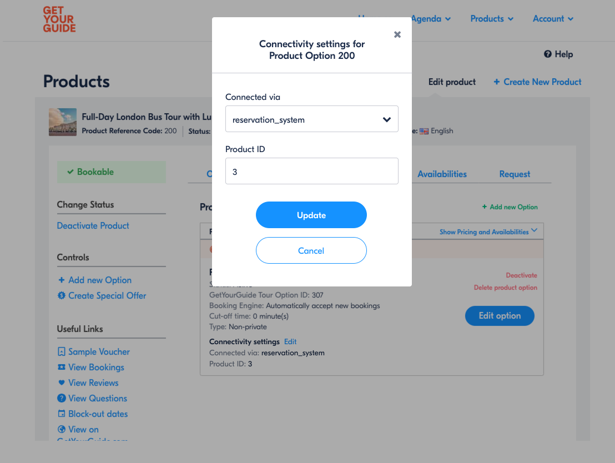Open the Connected via dropdown
Screen dimensions: 615x463
312,119
